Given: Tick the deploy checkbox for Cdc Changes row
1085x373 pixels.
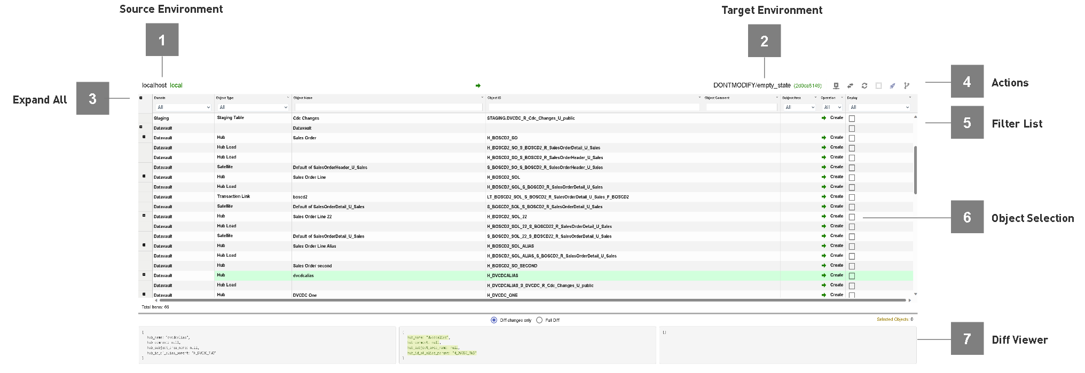Looking at the screenshot, I should 852,118.
